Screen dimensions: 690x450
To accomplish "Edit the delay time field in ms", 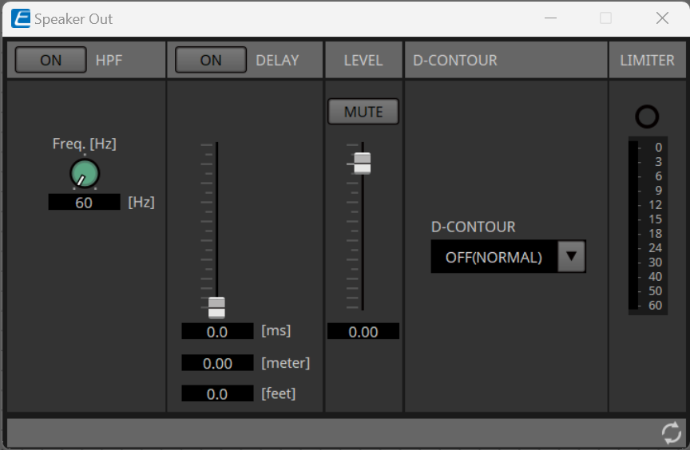I will click(217, 331).
